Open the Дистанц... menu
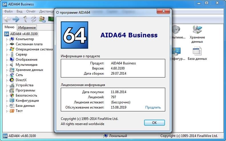The image size is (226, 141). point(47,11)
